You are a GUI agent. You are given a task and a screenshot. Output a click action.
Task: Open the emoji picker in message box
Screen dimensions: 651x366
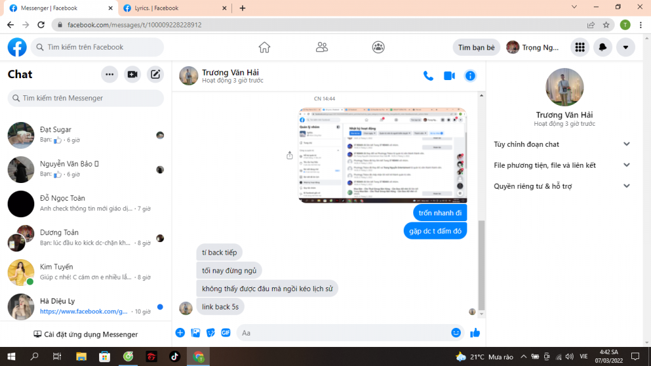[x=456, y=332]
